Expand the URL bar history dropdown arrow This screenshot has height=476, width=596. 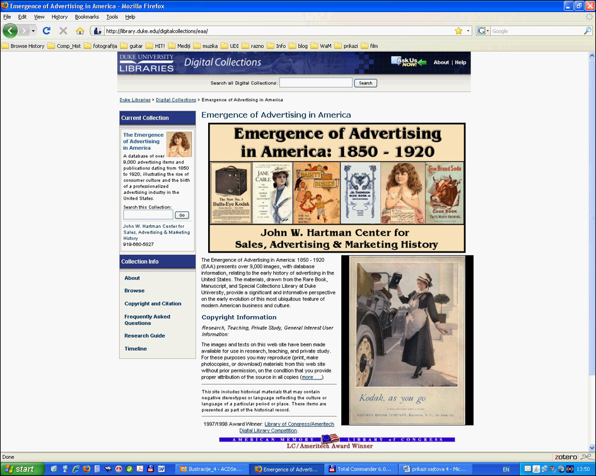pos(468,31)
